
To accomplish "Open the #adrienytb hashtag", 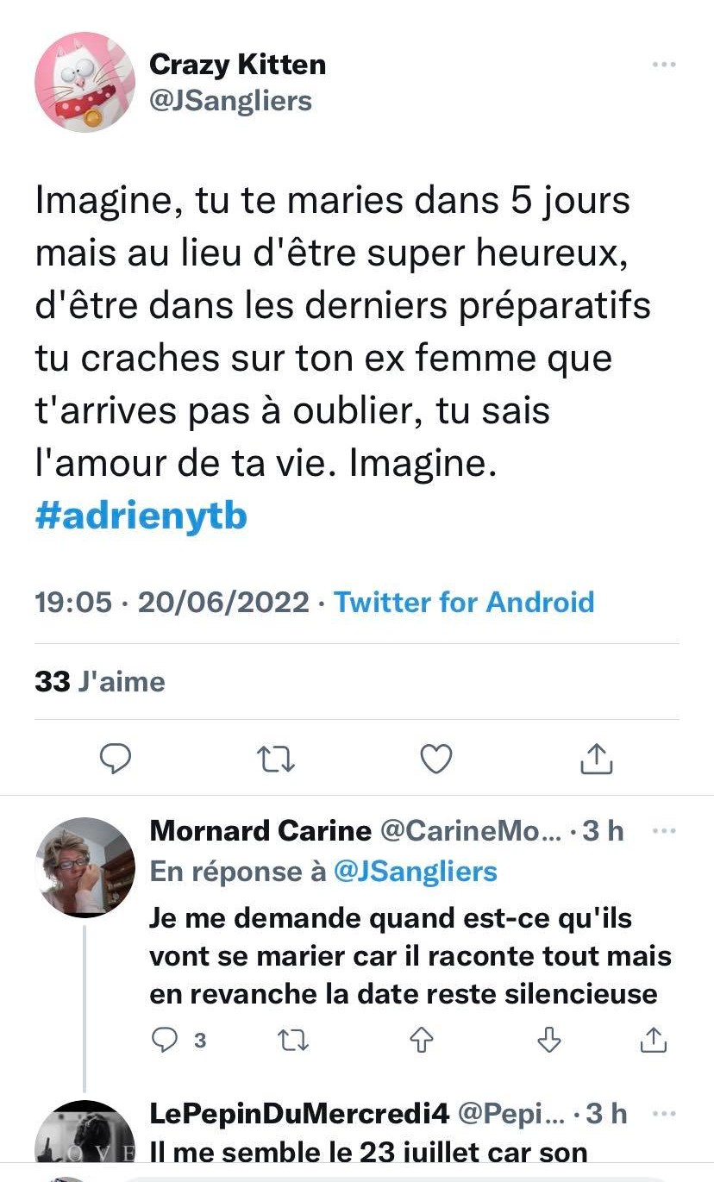I will (141, 515).
